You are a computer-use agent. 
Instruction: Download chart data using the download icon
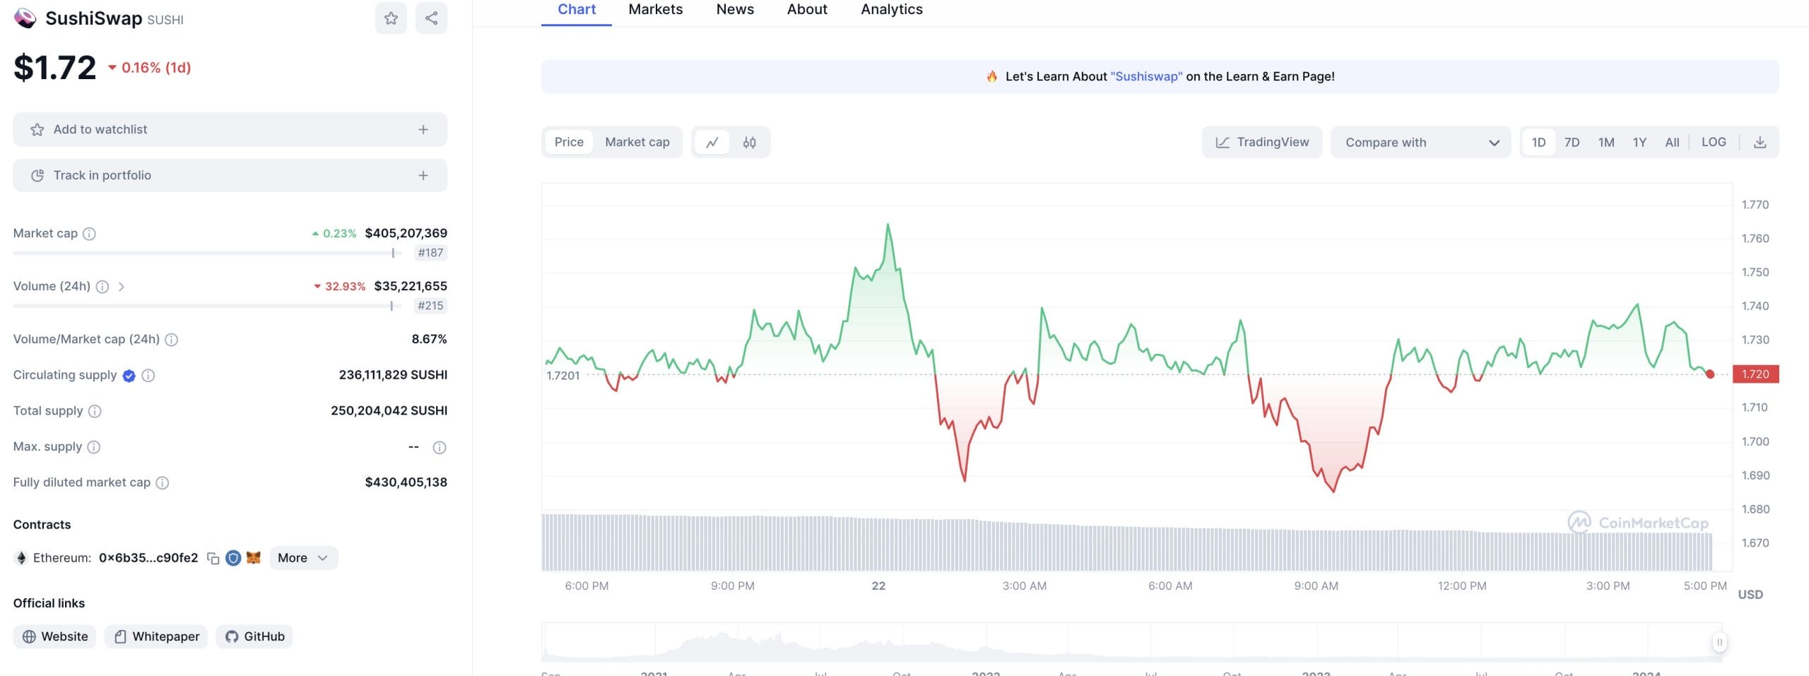1760,143
